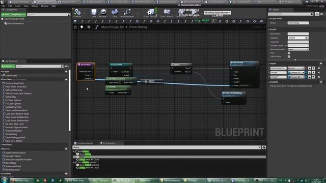Open property matrix grid icon in Details
The image size is (326, 183).
coord(317,14)
